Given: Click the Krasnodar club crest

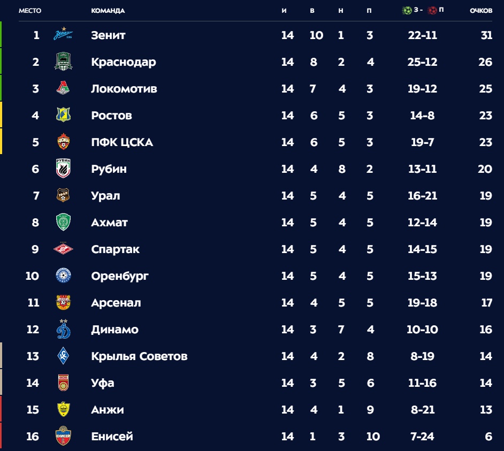Looking at the screenshot, I should click(x=63, y=62).
